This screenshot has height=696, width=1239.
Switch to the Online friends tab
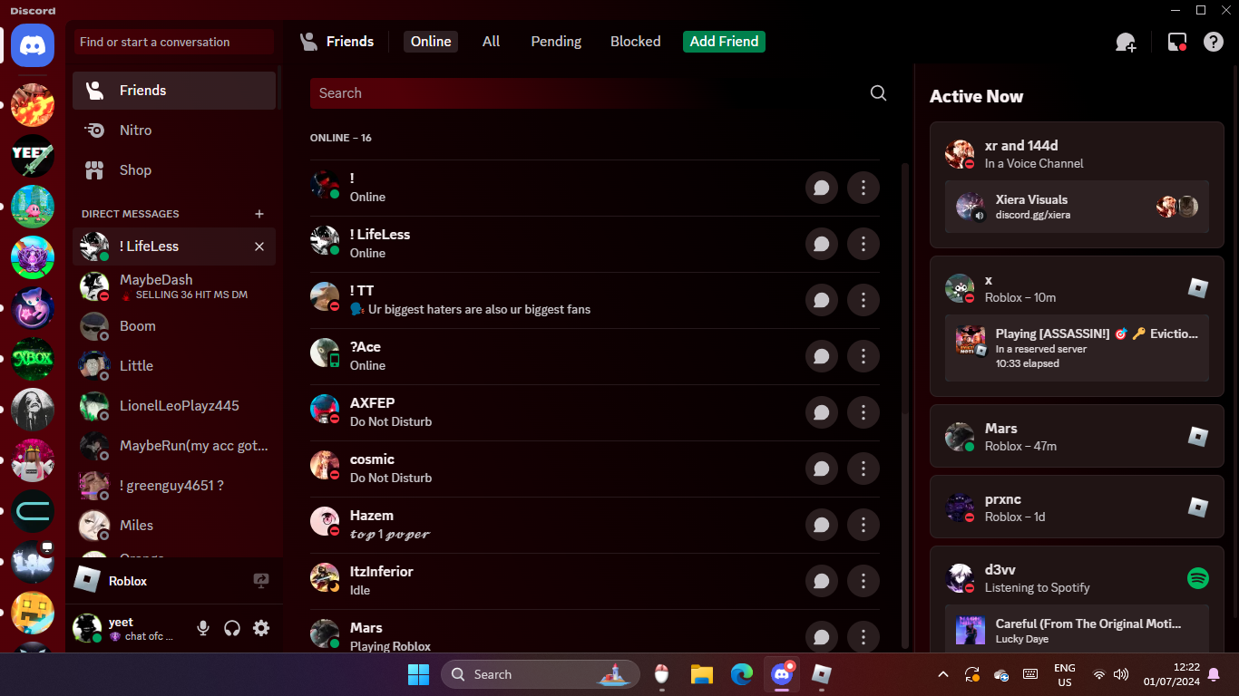(431, 42)
